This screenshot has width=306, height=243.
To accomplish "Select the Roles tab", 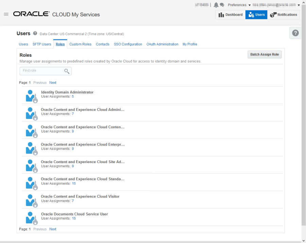I will (60, 44).
